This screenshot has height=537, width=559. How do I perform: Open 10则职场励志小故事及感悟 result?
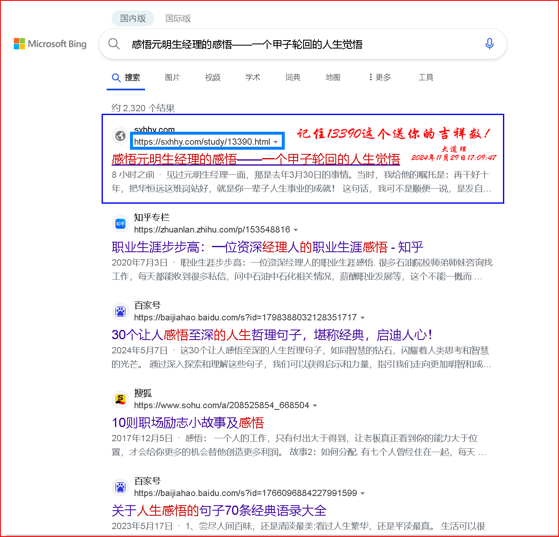[188, 423]
